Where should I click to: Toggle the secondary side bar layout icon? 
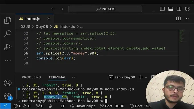coord(179,9)
